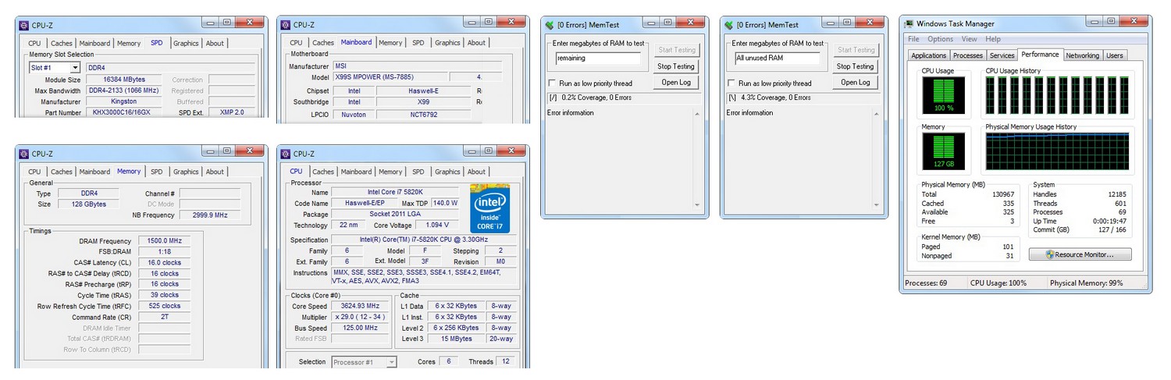The height and width of the screenshot is (380, 1171).
Task: Click Start Testing in the 'All unused RAM' MemTest window
Action: 856,50
